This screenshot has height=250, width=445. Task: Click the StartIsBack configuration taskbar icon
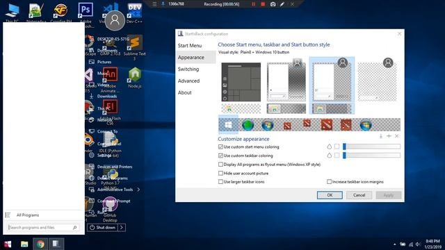click(x=56, y=244)
